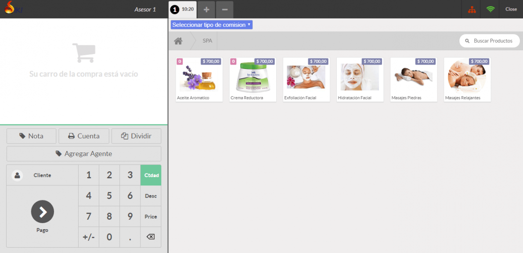This screenshot has height=253, width=523.
Task: Activate Ctdad quantity mode
Action: click(151, 175)
